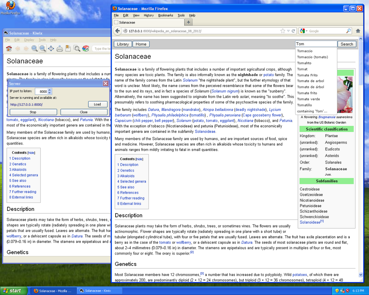Click the Firefox back arrow button
Screen dimensions: 369x295
pos(117,31)
